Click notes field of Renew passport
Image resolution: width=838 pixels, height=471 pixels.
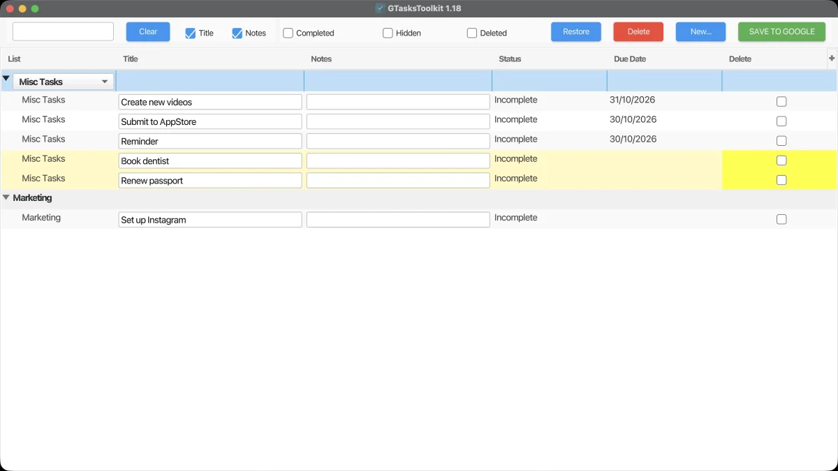point(398,180)
